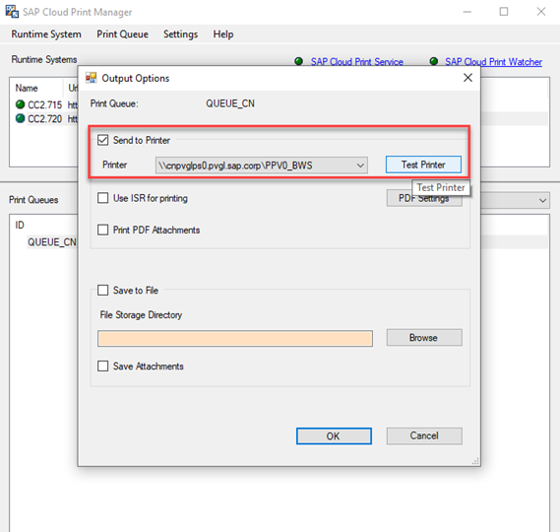Click the Test Printer button
The image size is (560, 532).
(423, 165)
